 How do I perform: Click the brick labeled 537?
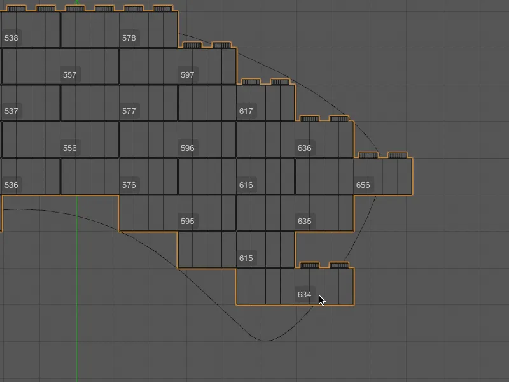pyautogui.click(x=10, y=111)
